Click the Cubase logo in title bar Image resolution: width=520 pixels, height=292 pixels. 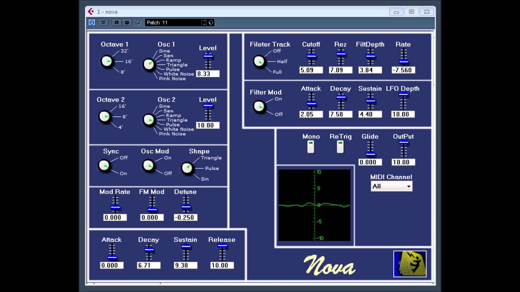coord(91,12)
